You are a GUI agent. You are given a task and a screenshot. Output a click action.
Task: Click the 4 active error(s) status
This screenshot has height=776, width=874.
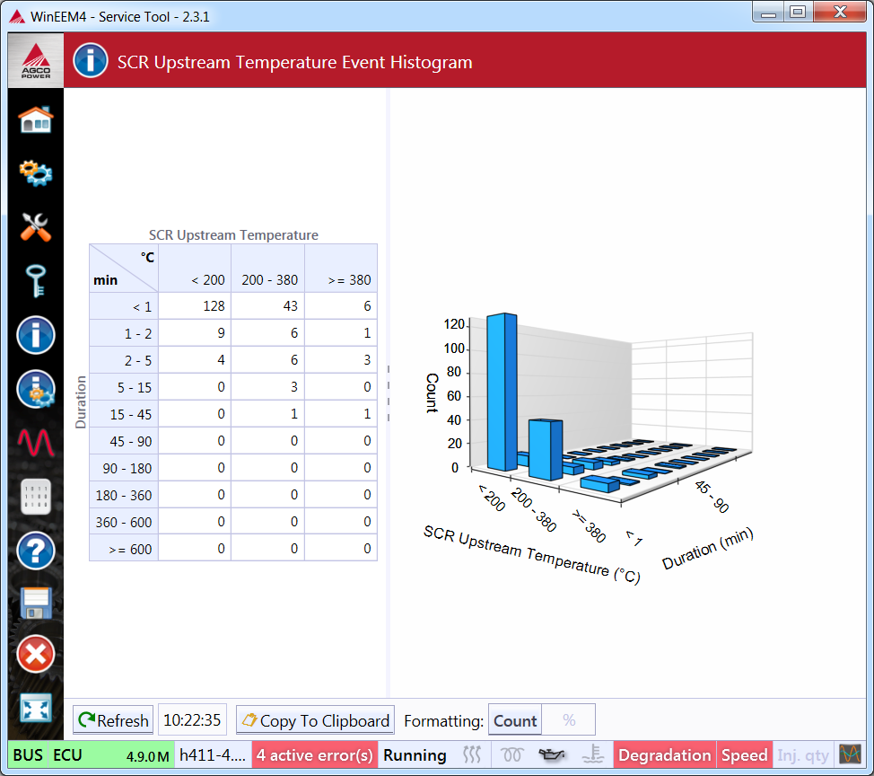tap(315, 755)
